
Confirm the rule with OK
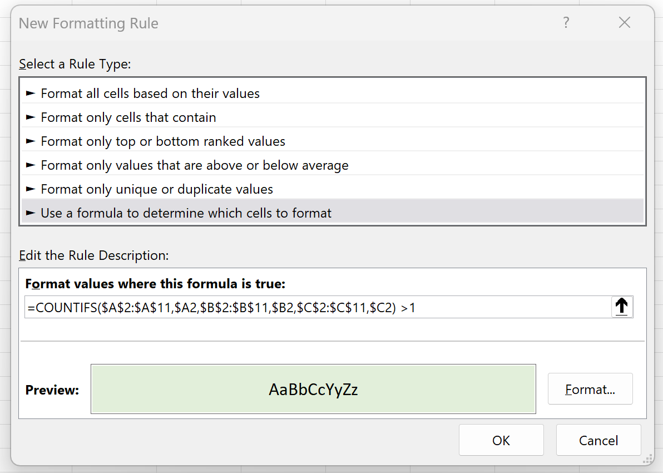501,440
